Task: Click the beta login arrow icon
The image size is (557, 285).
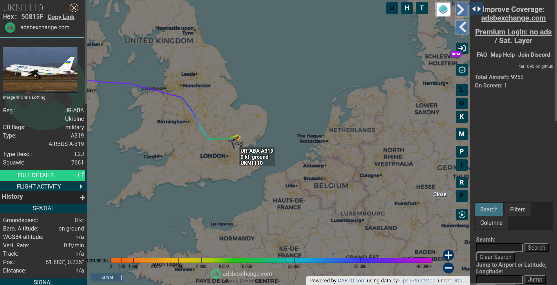Action: click(x=462, y=48)
